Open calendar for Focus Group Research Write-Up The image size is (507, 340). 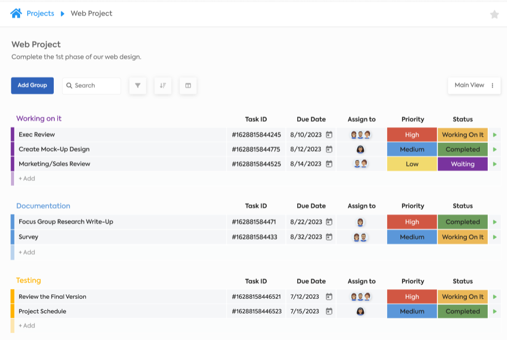coord(329,222)
